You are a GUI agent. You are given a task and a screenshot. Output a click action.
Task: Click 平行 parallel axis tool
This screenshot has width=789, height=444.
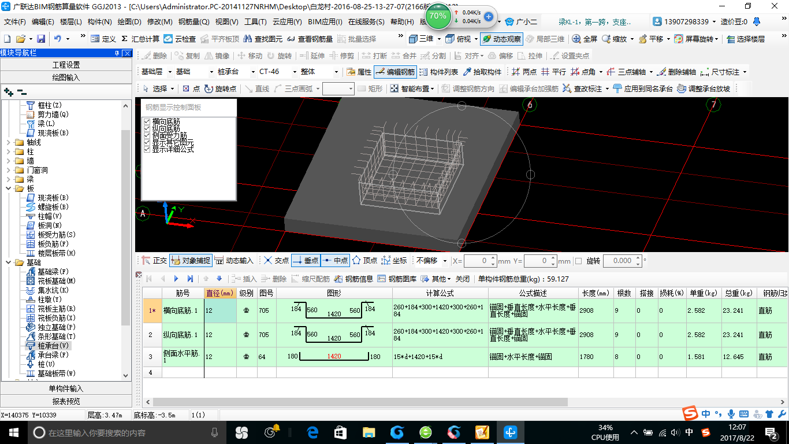click(553, 72)
